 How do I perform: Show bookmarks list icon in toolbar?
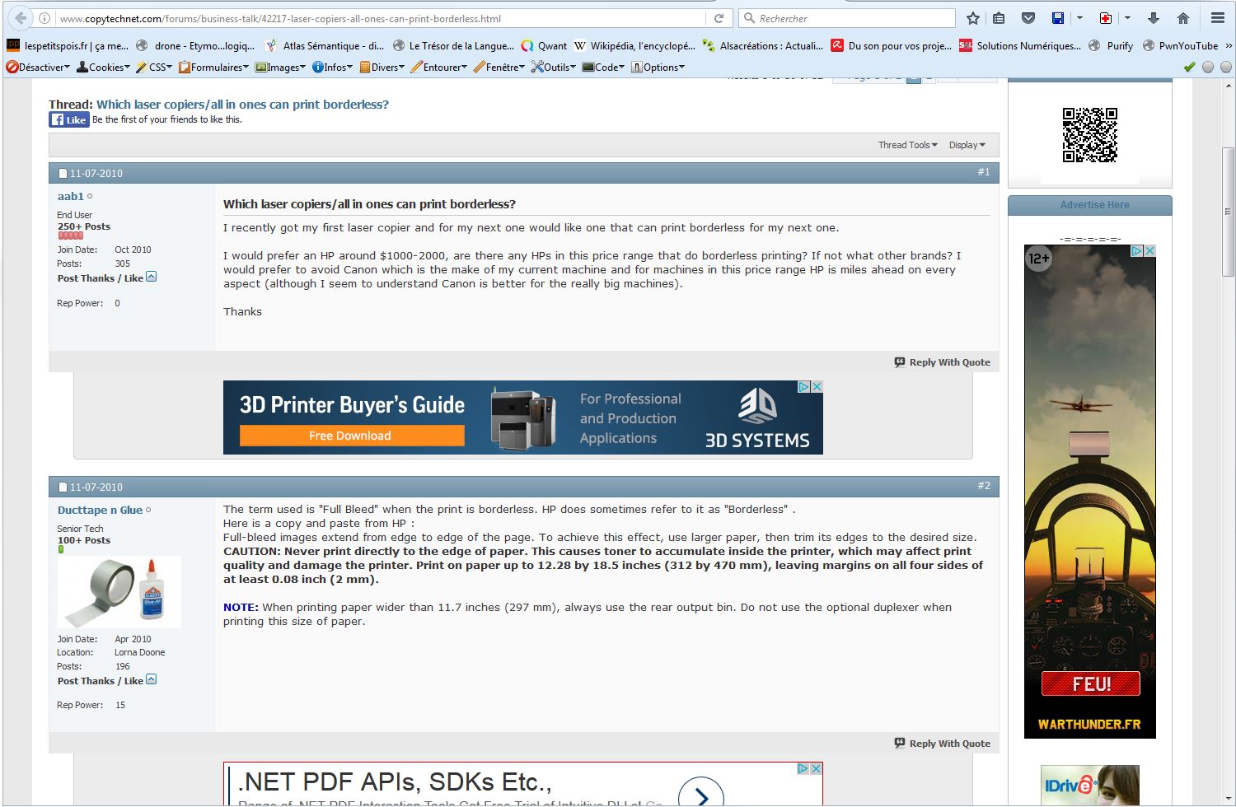click(999, 18)
